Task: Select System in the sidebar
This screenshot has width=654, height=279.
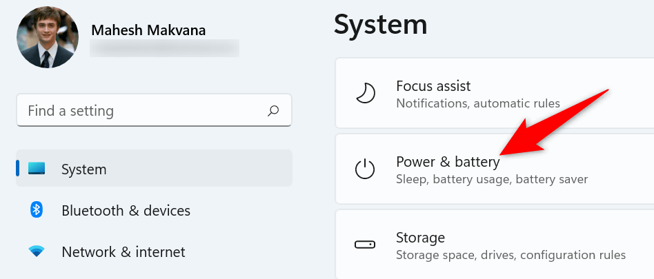Action: pos(84,169)
